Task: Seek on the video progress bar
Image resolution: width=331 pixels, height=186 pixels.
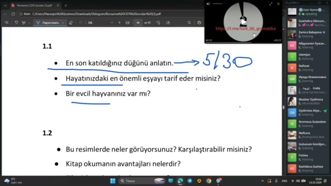Action: 243,42
